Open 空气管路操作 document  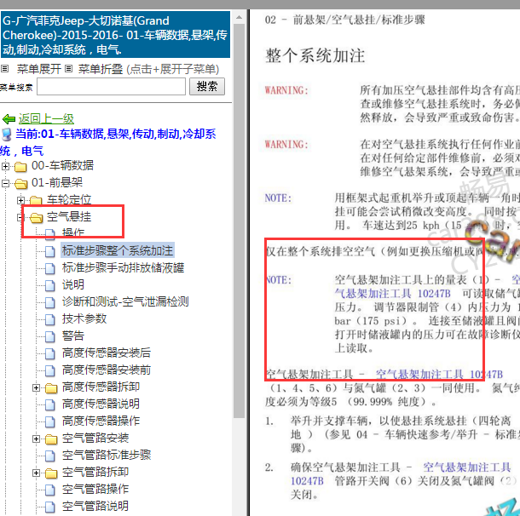tap(95, 489)
